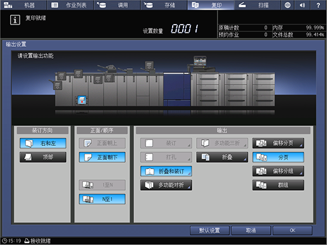This screenshot has width=327, height=245.
Task: Select 1至N output order
Action: tap(102, 185)
